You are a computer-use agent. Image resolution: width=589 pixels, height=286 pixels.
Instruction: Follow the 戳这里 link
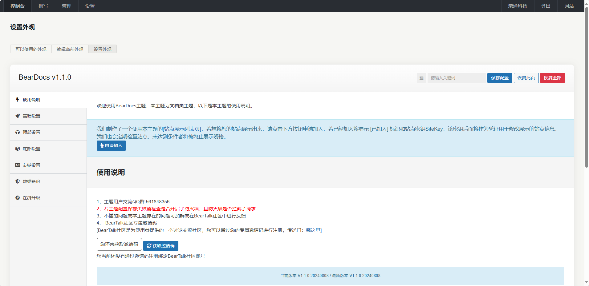[313, 230]
